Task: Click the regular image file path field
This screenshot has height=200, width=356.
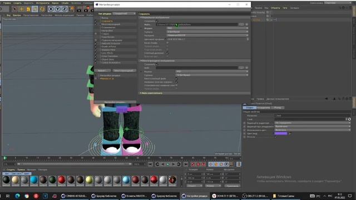Action: (196, 24)
